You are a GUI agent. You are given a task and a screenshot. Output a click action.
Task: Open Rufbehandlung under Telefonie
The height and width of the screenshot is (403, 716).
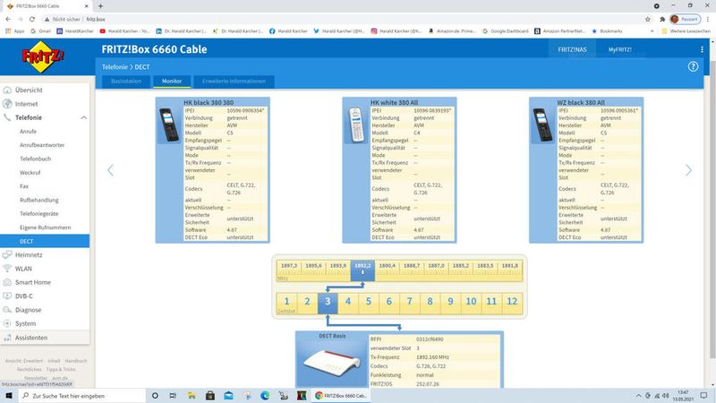point(38,200)
